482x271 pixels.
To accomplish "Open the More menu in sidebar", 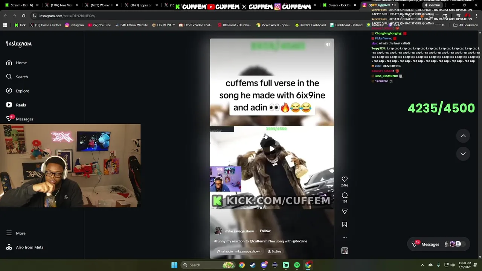I will click(x=16, y=233).
